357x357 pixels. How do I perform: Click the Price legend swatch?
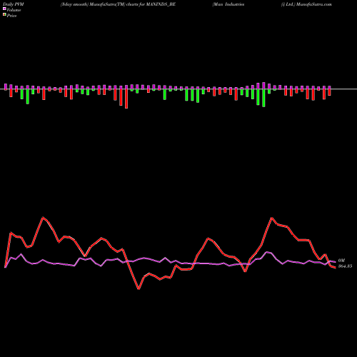point(4,14)
